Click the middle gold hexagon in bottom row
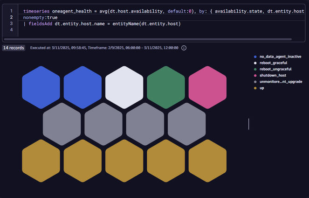The width and height of the screenshot is (309, 198). pos(124,160)
